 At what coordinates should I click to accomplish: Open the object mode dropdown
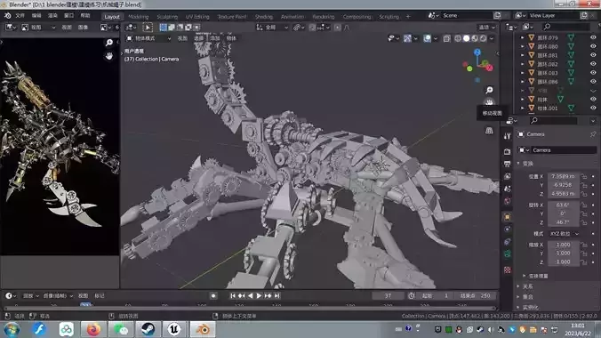pyautogui.click(x=148, y=38)
